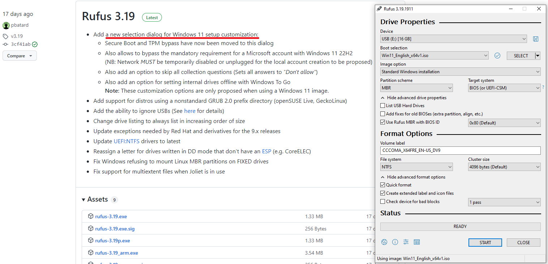Screen dimensions: 548x264
Task: Open the Rufus language selection globe
Action: (x=384, y=242)
